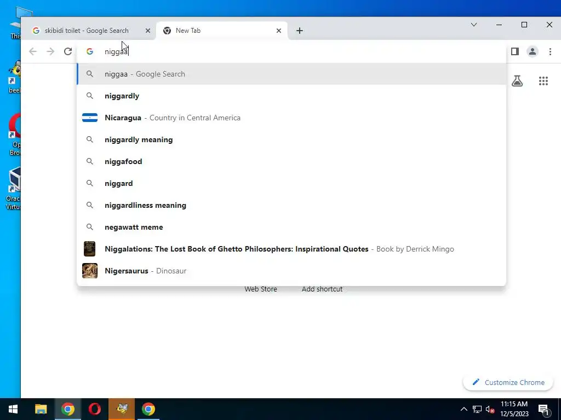Open the Web Store shortcut
Image resolution: width=561 pixels, height=420 pixels.
pyautogui.click(x=261, y=289)
